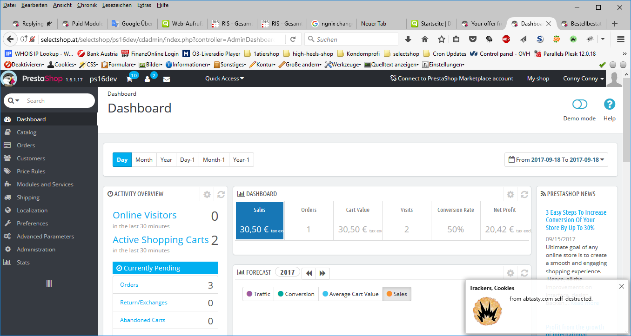
Task: Refresh the Forecast panel
Action: (524, 273)
